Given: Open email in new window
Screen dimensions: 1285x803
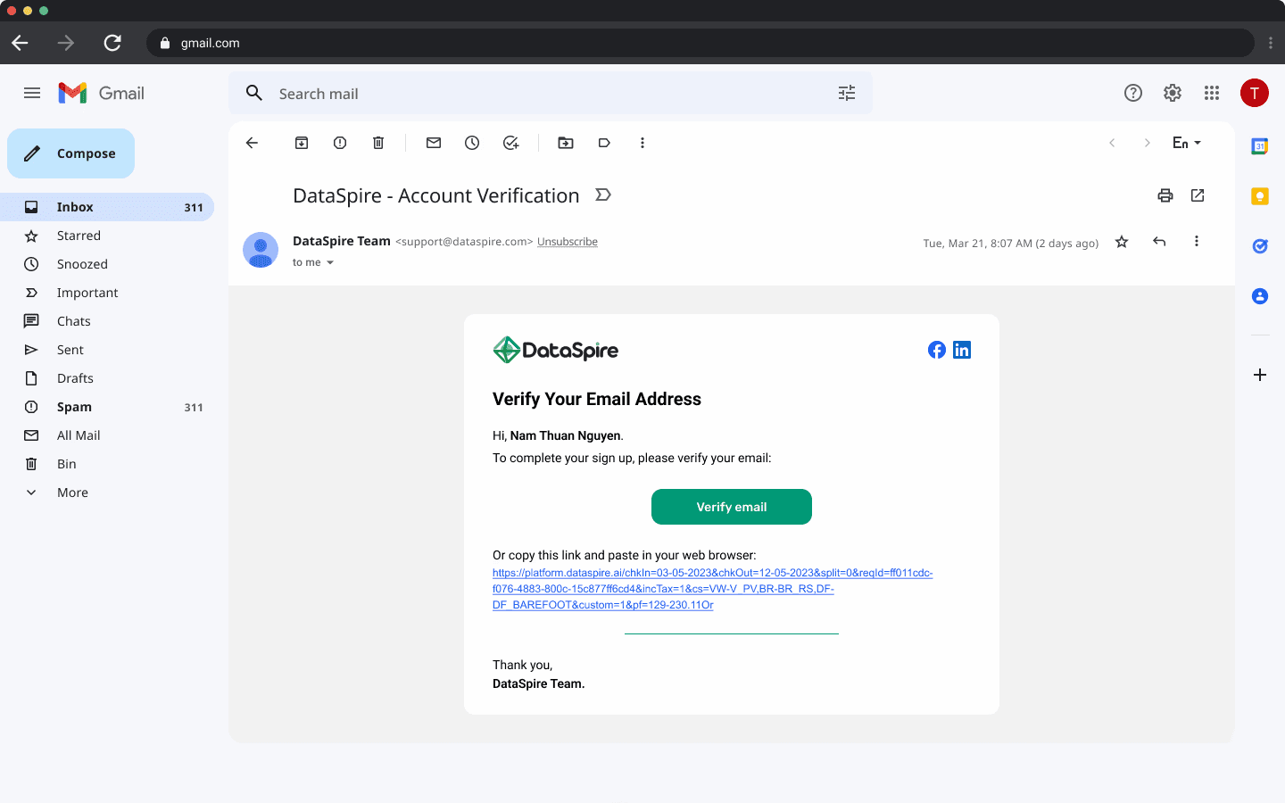Looking at the screenshot, I should pyautogui.click(x=1198, y=195).
